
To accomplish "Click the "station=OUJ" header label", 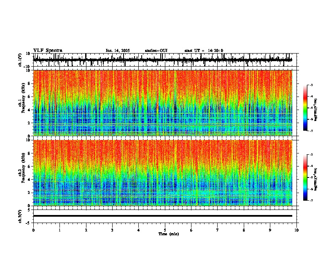I will pyautogui.click(x=156, y=51).
